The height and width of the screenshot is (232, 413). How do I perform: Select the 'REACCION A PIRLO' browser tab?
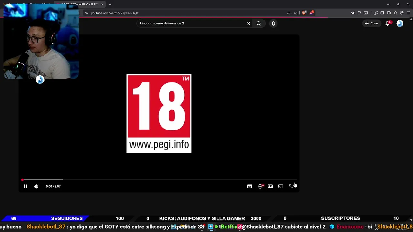click(x=79, y=4)
